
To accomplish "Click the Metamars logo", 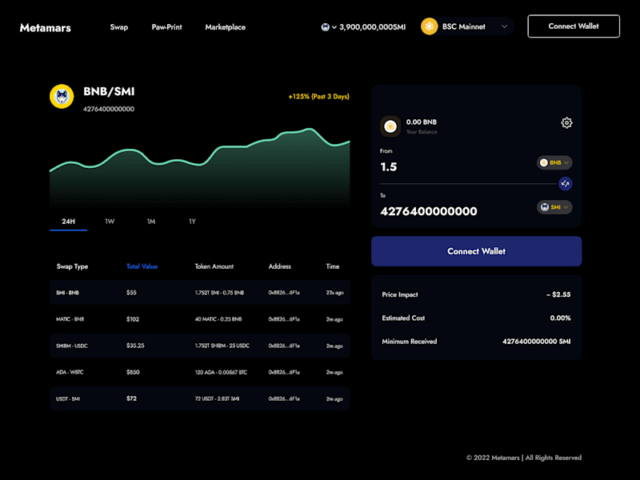I will click(x=46, y=28).
